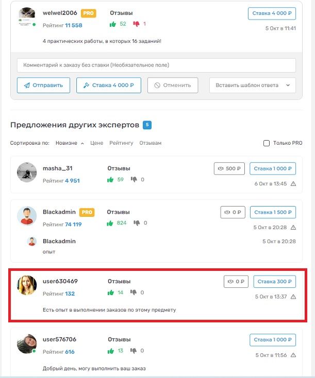Click warning triangle icon on masha_31 offer
This screenshot has height=378, width=315.
(x=293, y=184)
